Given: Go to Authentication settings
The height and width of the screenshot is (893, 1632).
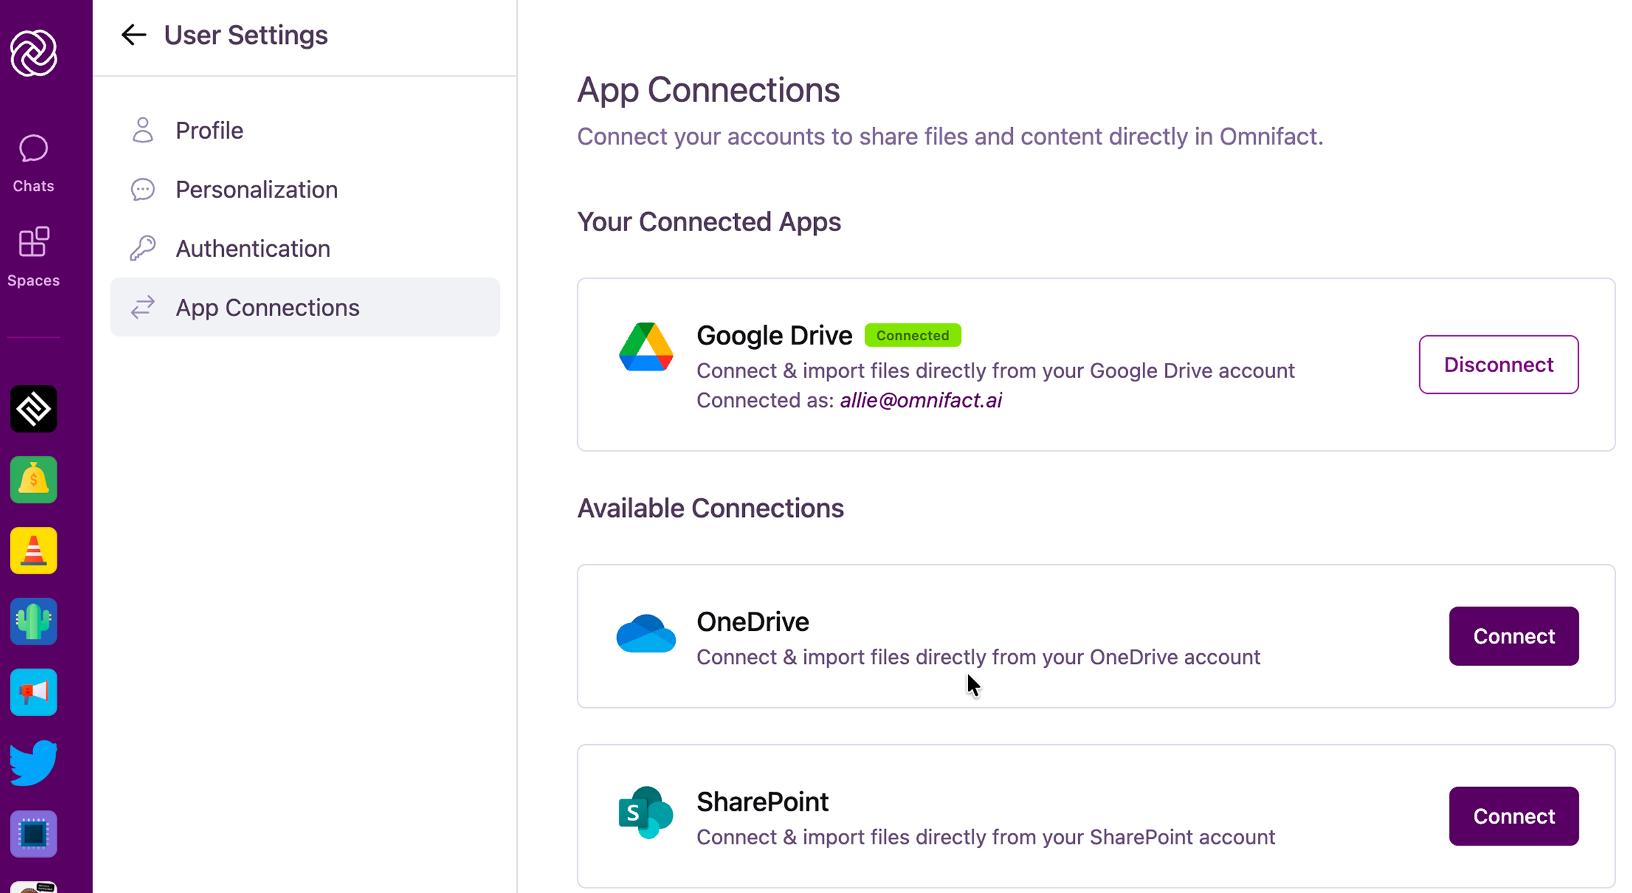Looking at the screenshot, I should (252, 248).
